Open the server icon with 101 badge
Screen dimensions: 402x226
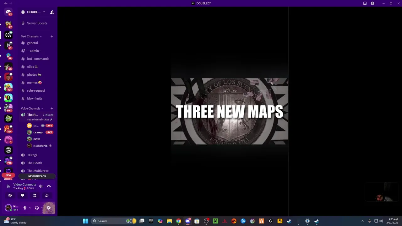coord(8,87)
